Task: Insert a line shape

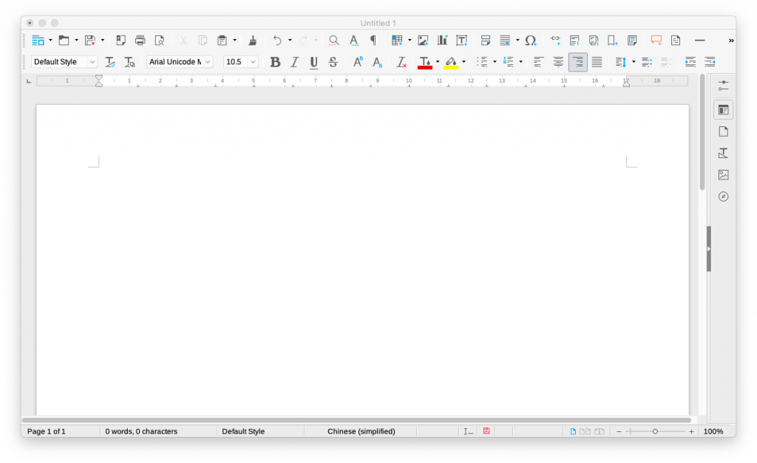Action: (x=699, y=41)
